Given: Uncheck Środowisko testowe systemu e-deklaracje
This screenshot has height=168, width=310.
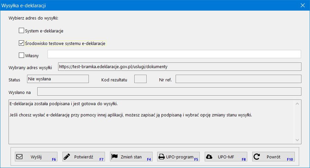Looking at the screenshot, I should (21, 43).
